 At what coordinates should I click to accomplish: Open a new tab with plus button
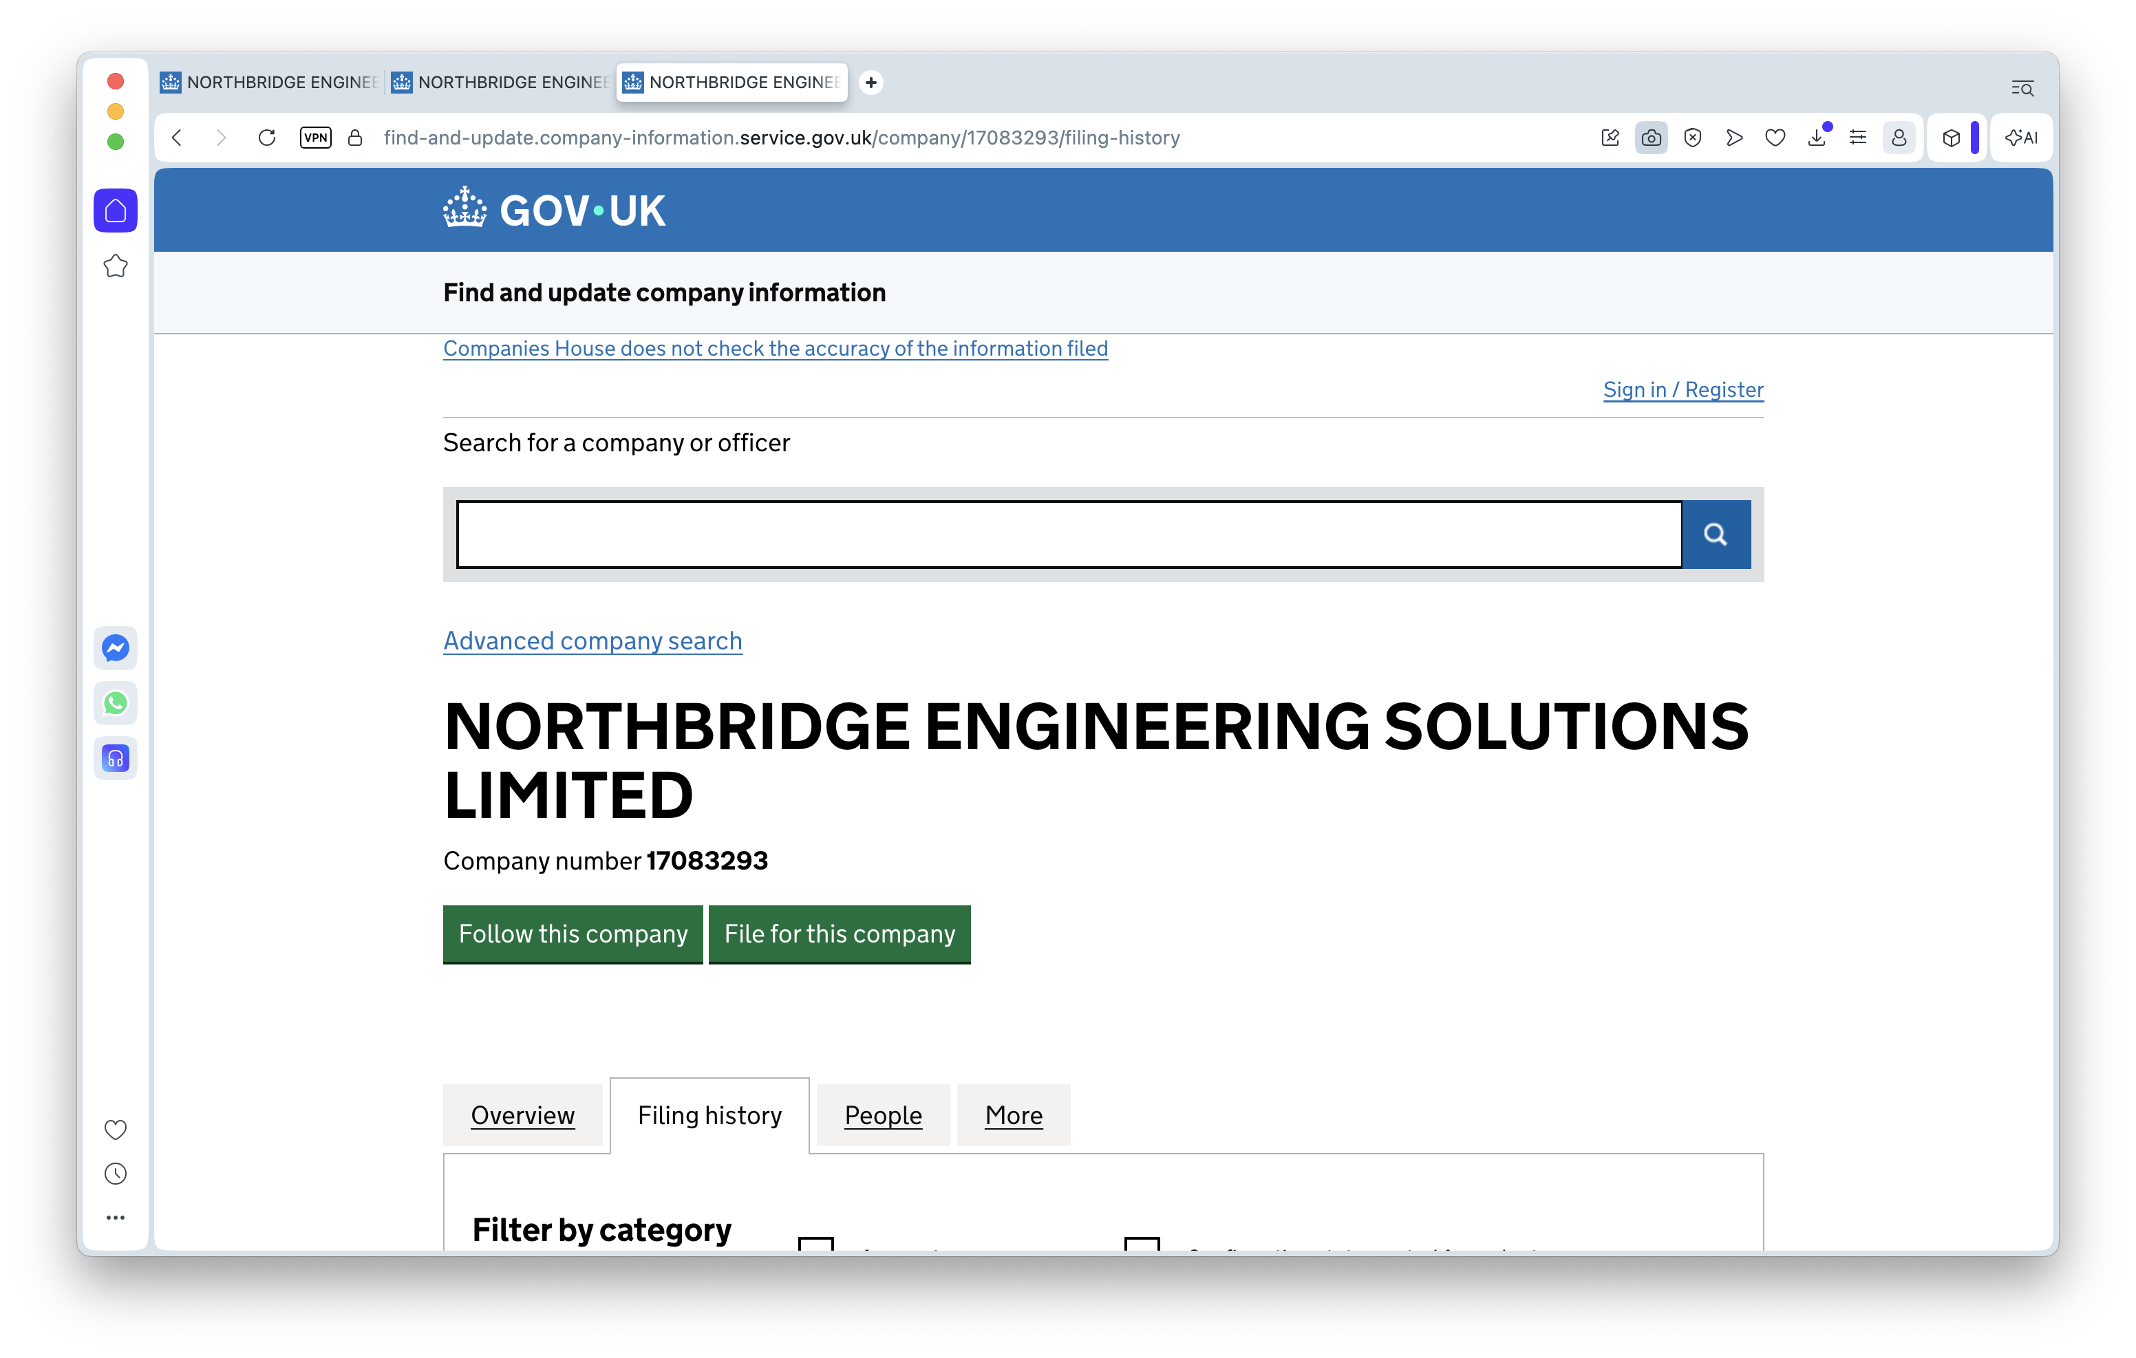[871, 83]
